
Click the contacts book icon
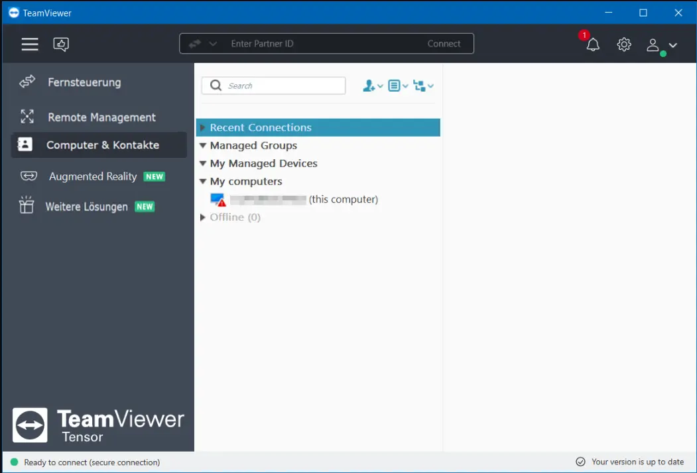coord(25,145)
